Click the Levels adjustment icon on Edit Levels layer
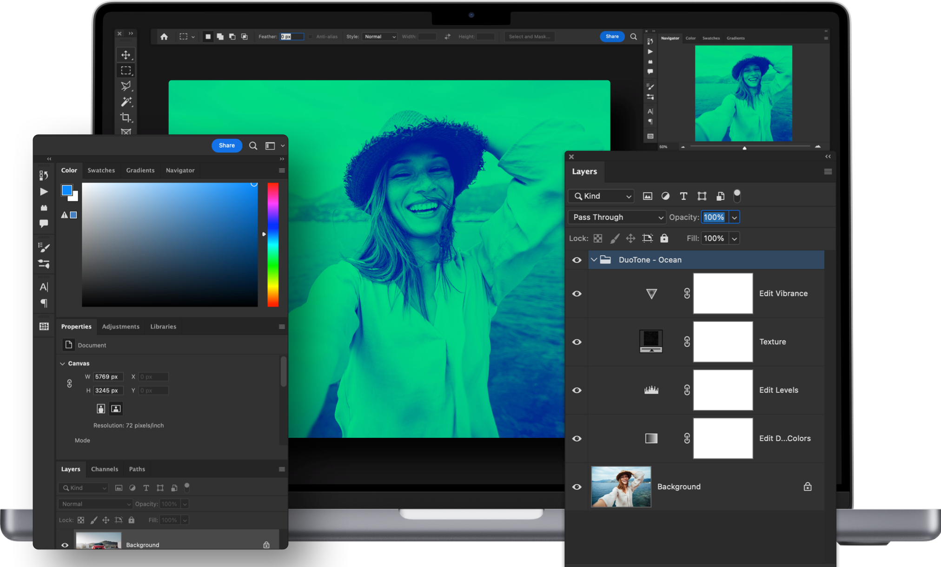 pyautogui.click(x=651, y=390)
